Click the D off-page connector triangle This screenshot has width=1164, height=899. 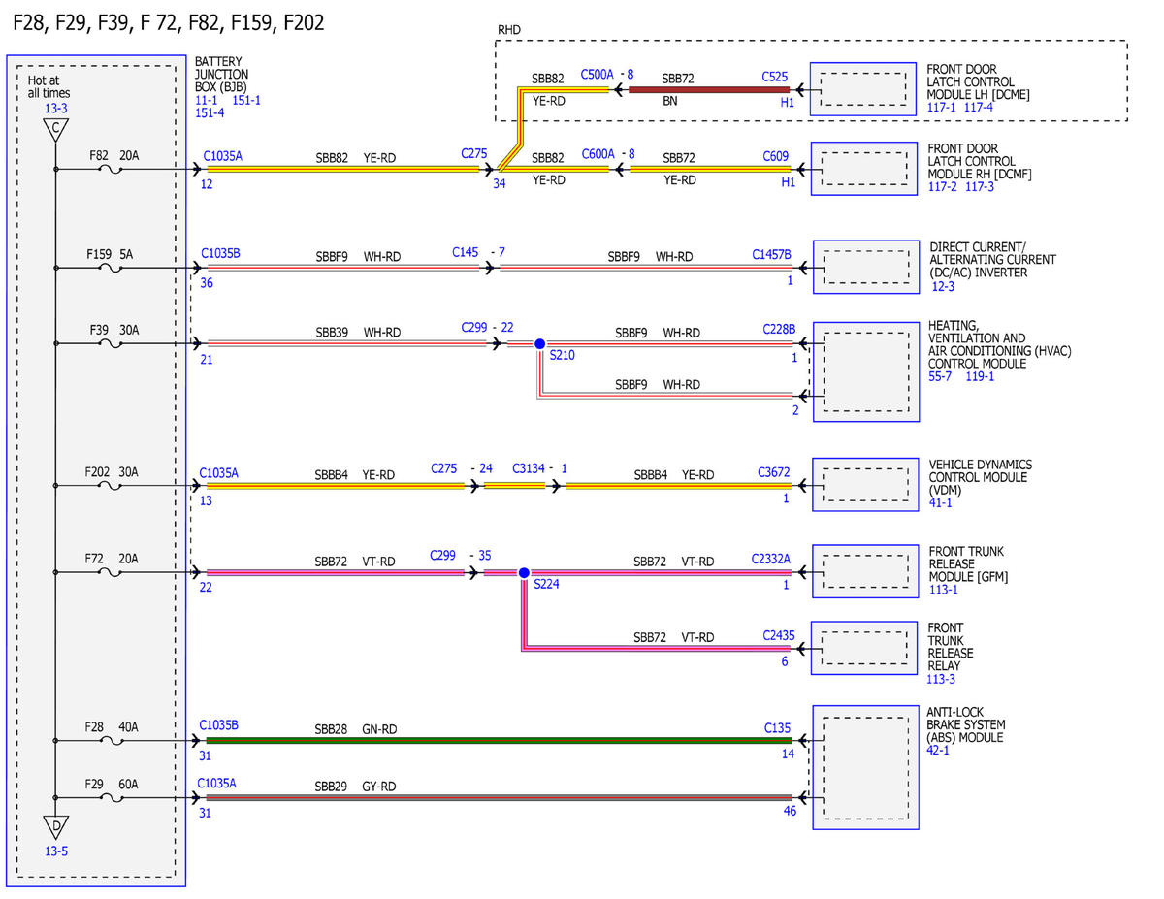coord(56,827)
